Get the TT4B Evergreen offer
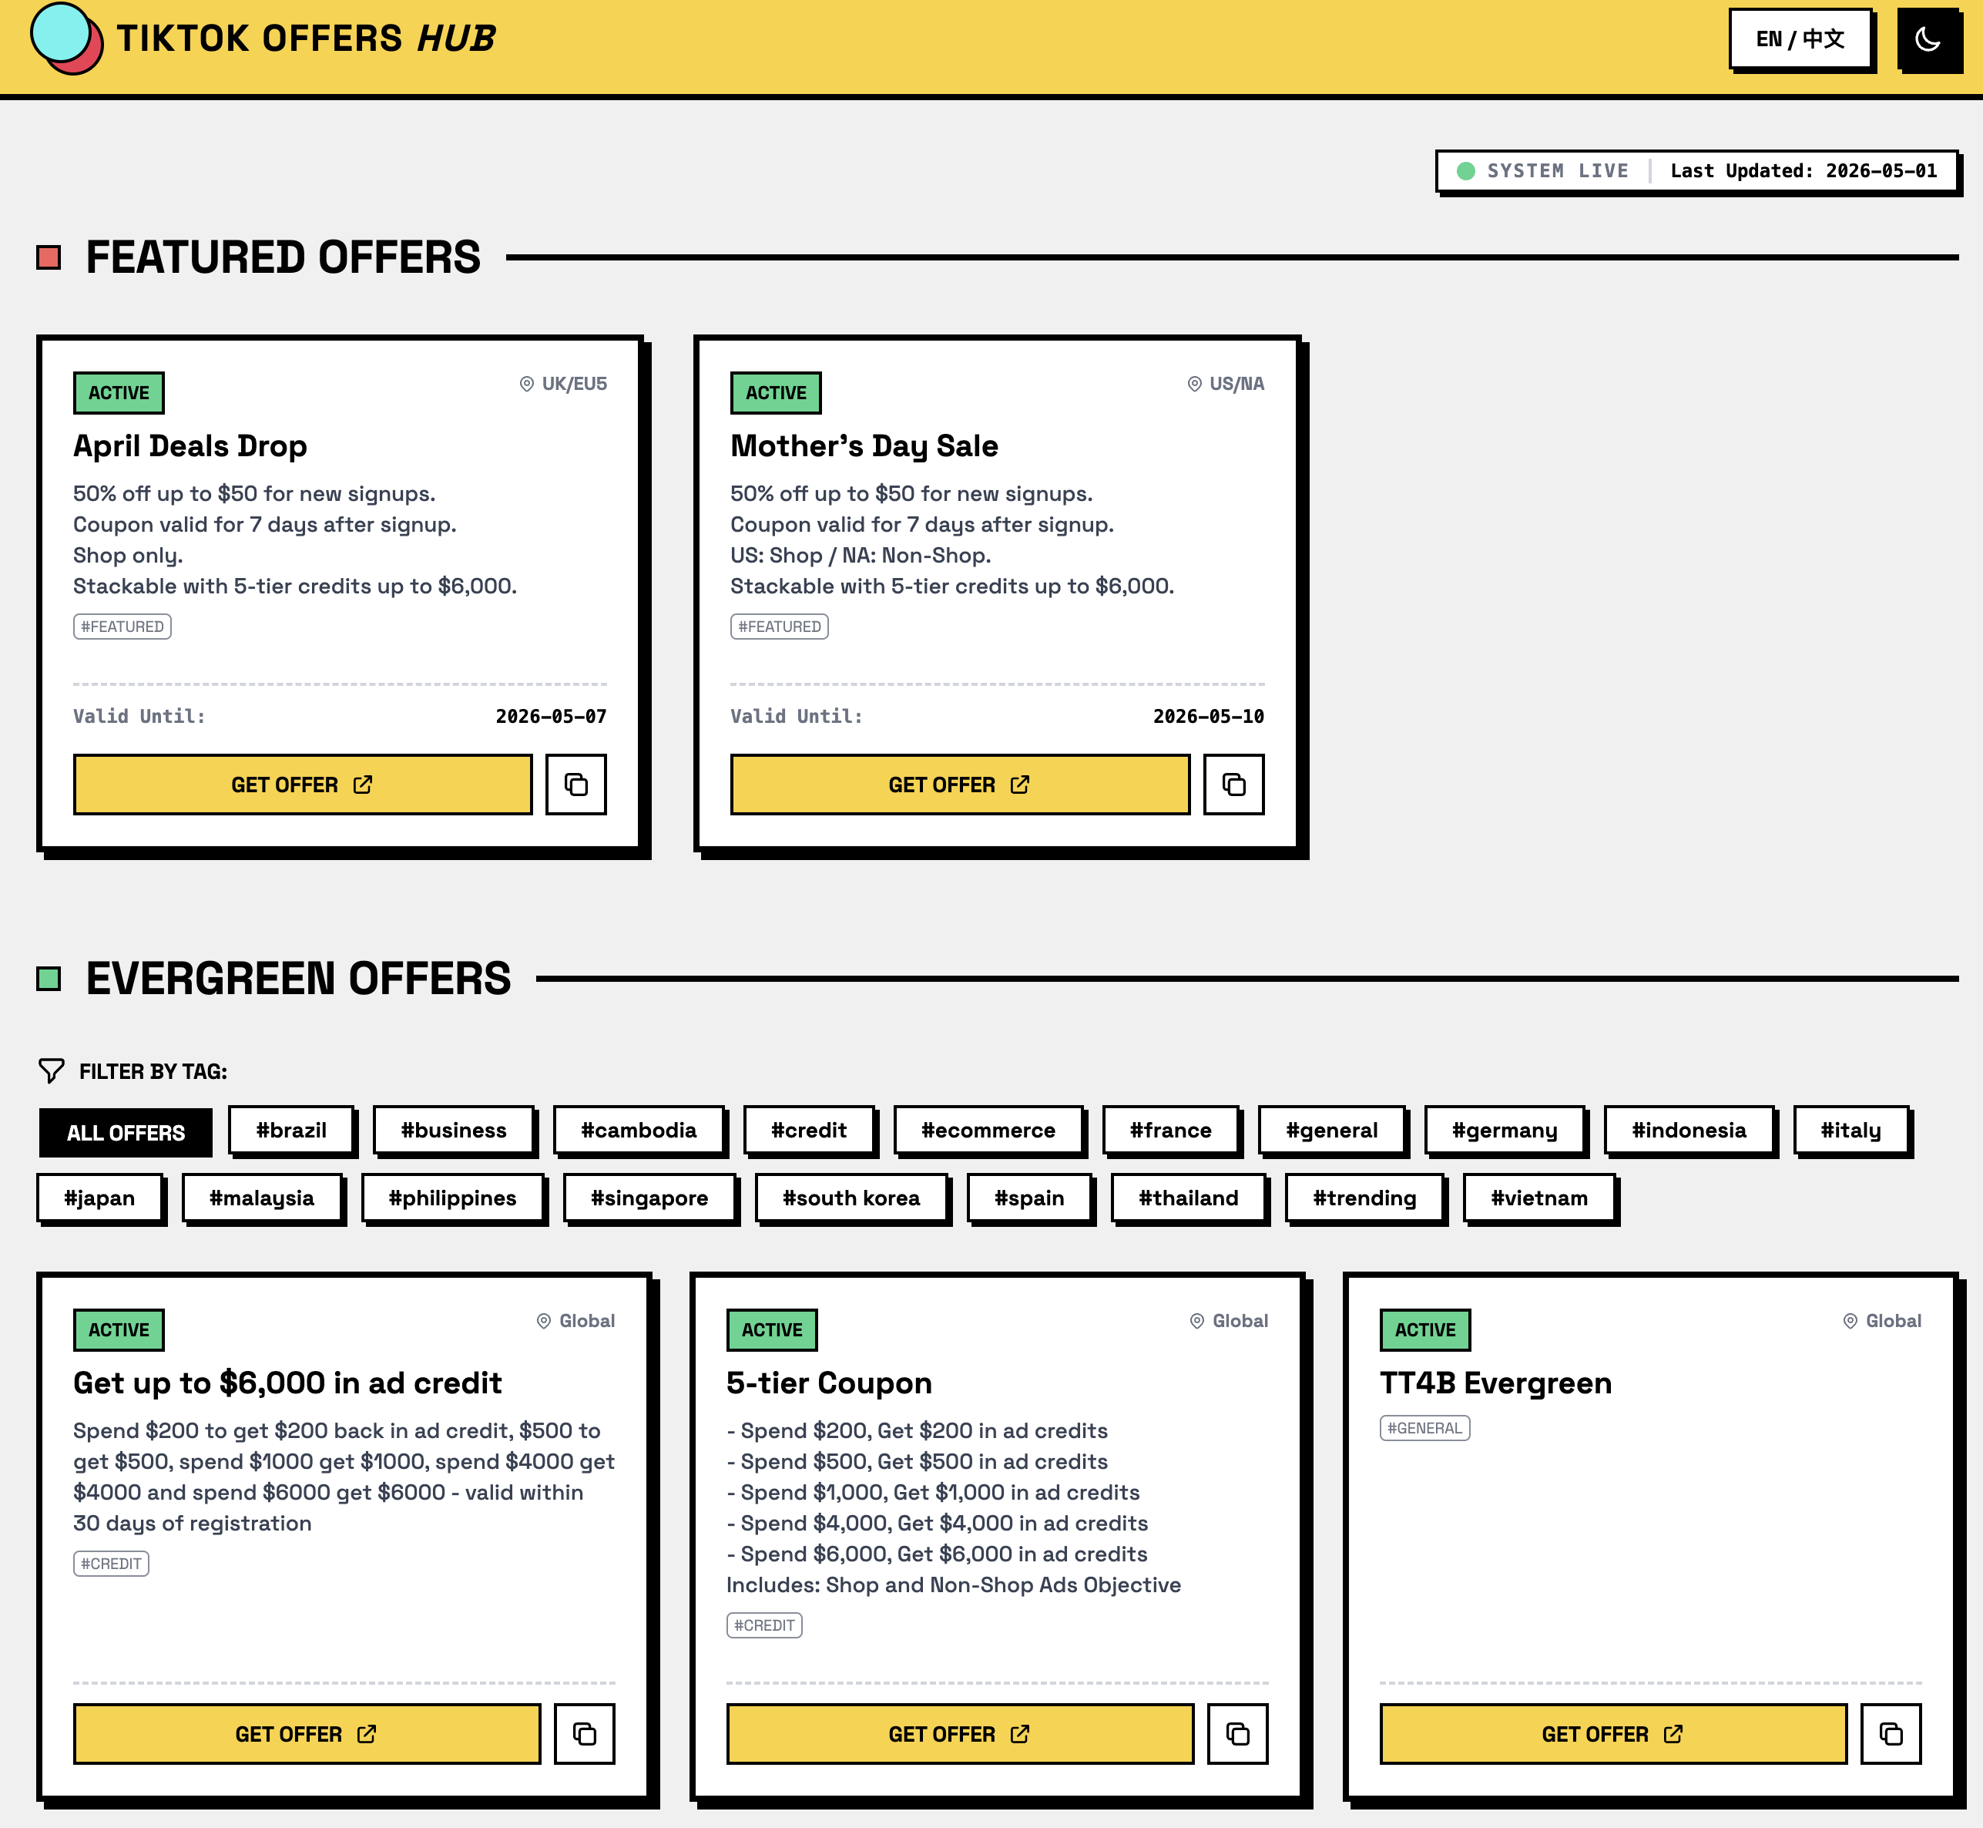The height and width of the screenshot is (1828, 1983). click(1613, 1733)
